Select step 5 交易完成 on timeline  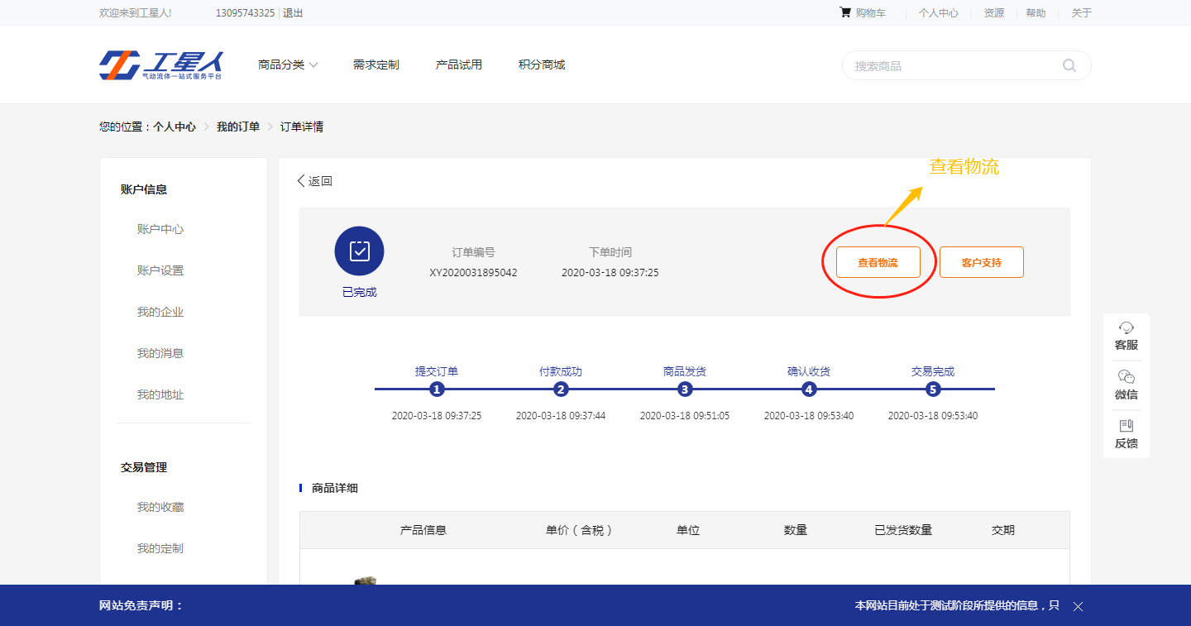933,389
